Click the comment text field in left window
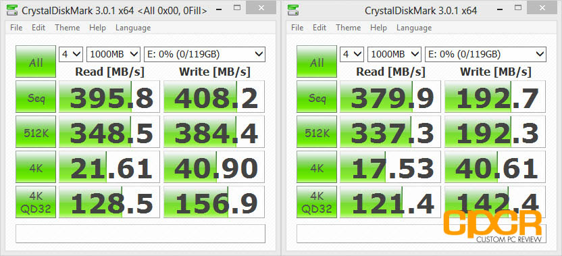562x256 pixels. 140,234
